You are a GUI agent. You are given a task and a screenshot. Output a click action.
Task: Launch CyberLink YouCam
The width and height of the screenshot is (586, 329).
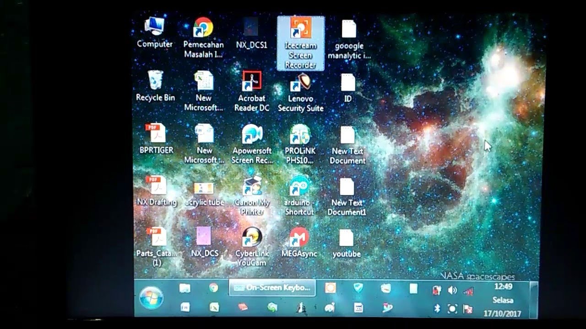[252, 247]
